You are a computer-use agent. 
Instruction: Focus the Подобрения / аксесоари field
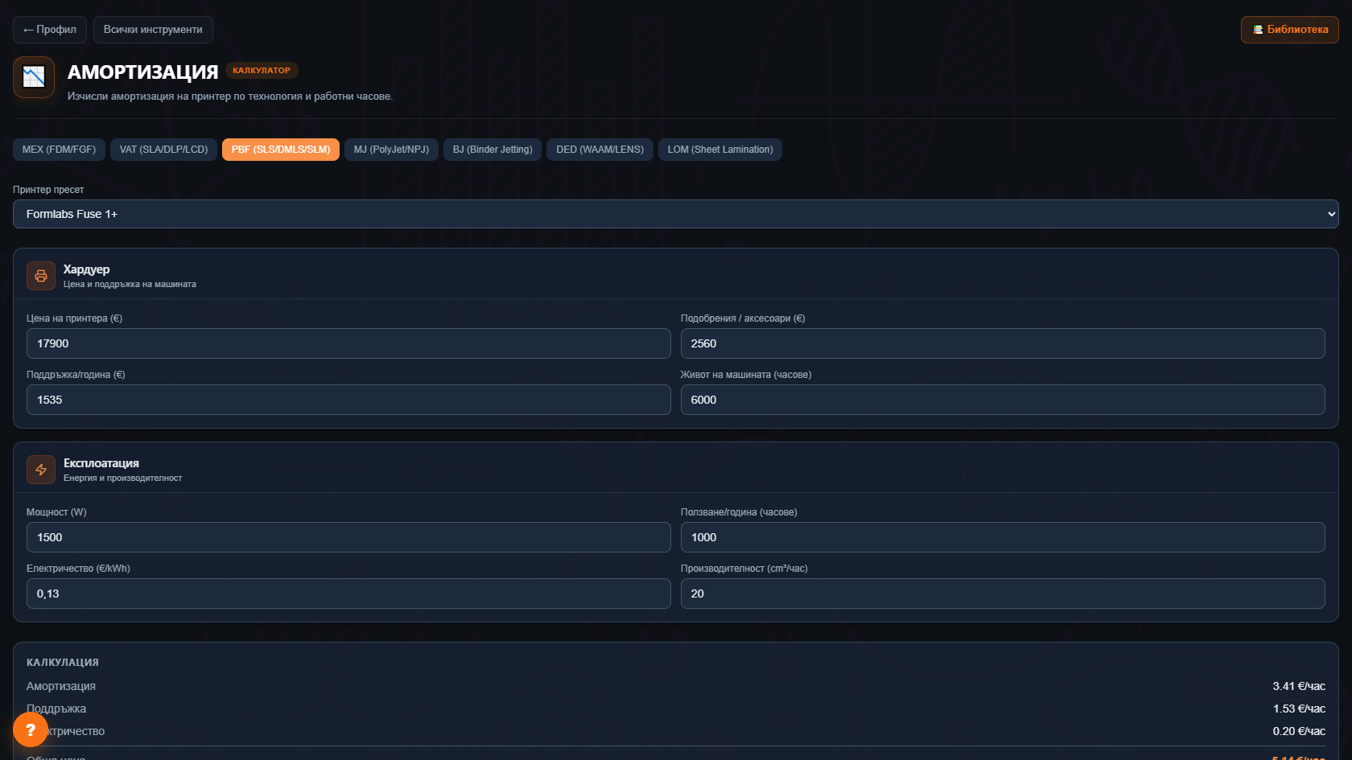coord(1003,343)
